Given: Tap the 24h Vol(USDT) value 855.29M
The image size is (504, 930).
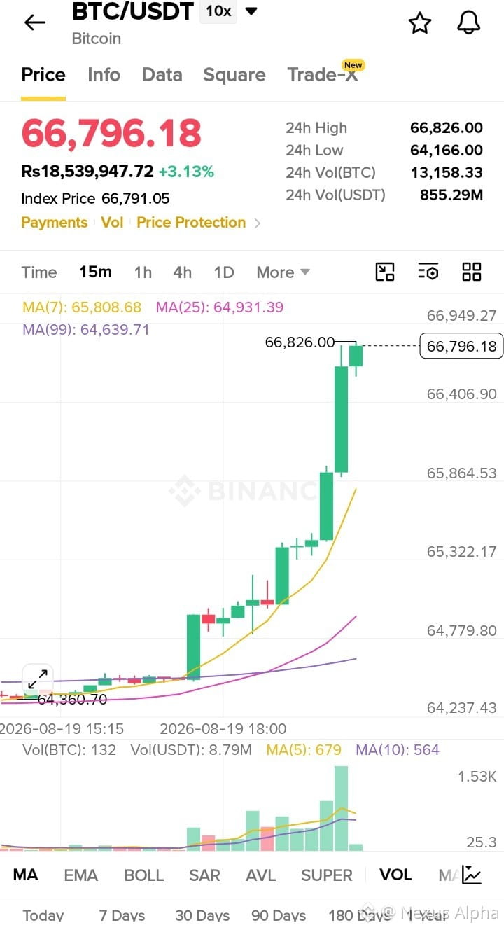Looking at the screenshot, I should (451, 195).
